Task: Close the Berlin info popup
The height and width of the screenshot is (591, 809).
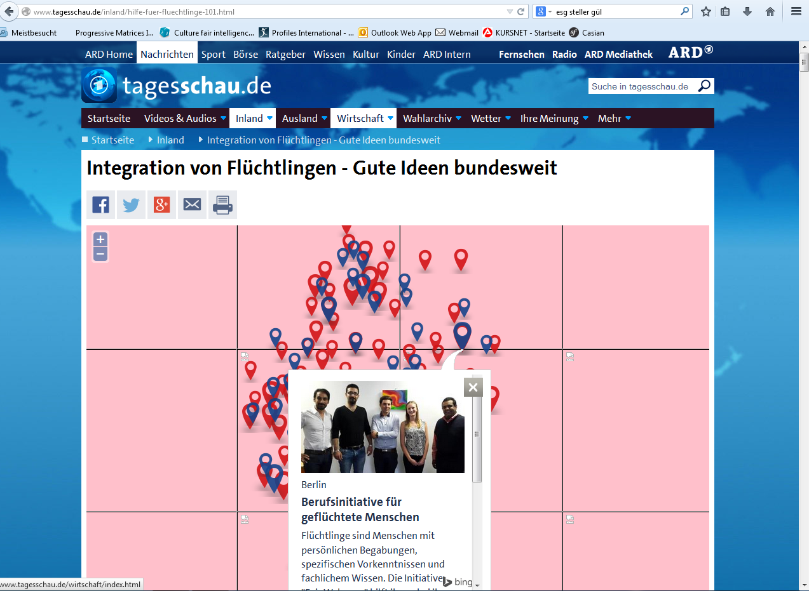Action: coord(473,387)
